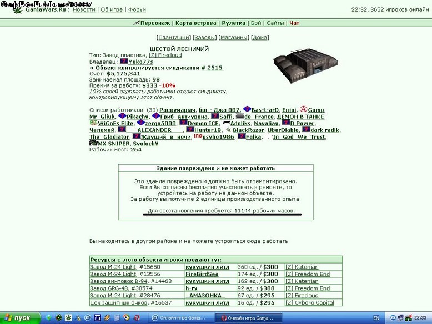Open seller profile АМАЗОНКА

click(205, 295)
